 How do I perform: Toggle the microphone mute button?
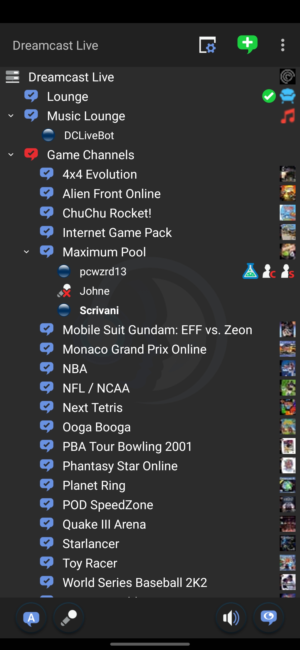point(69,618)
